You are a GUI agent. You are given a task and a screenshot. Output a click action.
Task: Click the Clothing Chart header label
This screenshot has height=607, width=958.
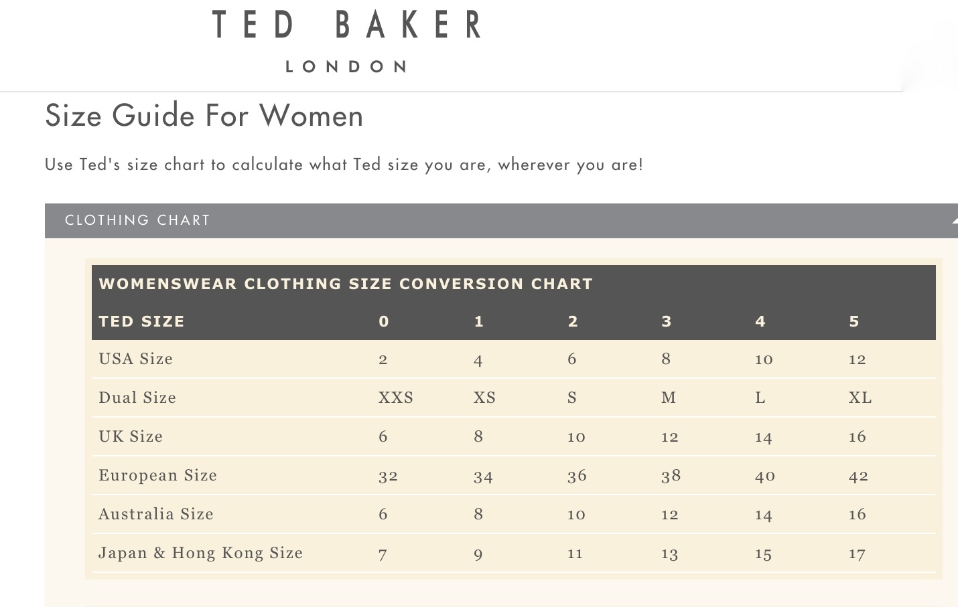pos(137,220)
